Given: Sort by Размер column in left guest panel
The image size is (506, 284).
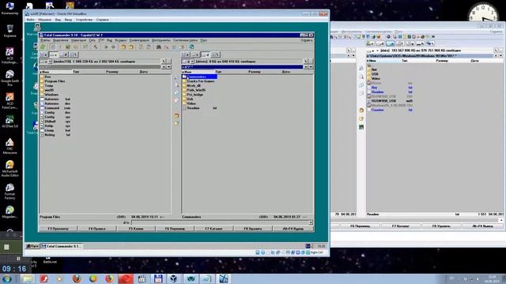Looking at the screenshot, I should point(112,72).
